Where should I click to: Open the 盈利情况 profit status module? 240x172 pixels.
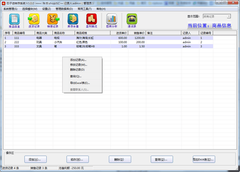[92, 20]
